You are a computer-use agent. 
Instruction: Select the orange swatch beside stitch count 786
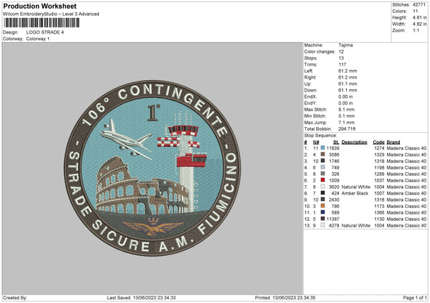click(322, 206)
